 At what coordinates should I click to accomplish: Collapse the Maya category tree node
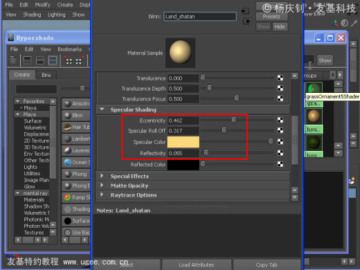[17, 114]
